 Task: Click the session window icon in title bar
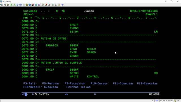click(1, 1)
